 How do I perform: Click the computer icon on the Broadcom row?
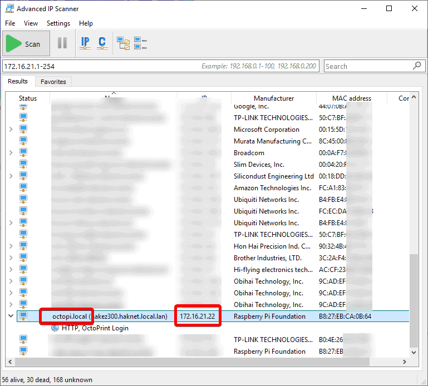pyautogui.click(x=23, y=152)
